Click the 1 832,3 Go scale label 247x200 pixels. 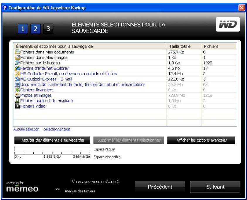tap(52, 157)
